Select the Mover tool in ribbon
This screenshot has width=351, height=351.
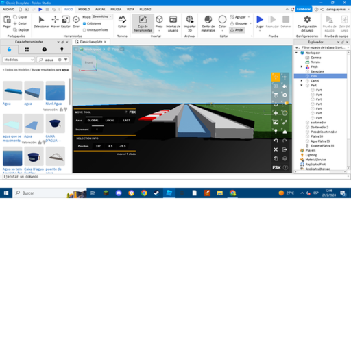55,22
